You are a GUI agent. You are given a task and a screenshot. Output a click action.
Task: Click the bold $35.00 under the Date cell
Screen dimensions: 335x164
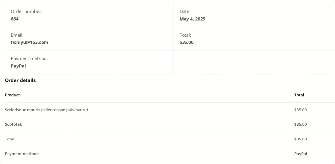click(x=186, y=42)
